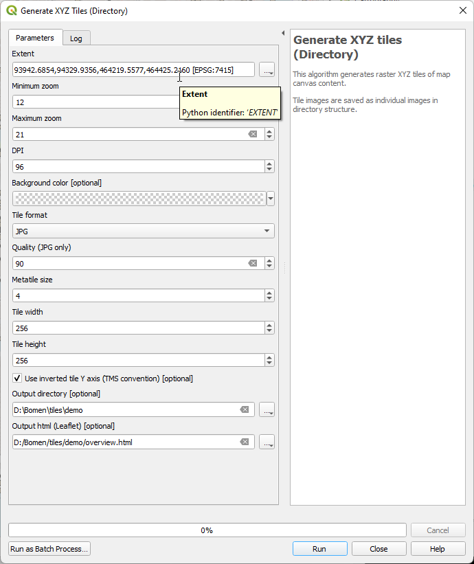The width and height of the screenshot is (474, 564).
Task: Clear the Output directory path
Action: 245,409
